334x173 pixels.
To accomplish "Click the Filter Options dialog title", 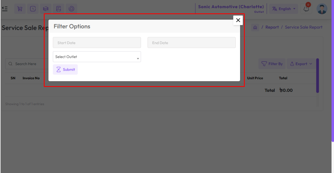I will tap(72, 26).
